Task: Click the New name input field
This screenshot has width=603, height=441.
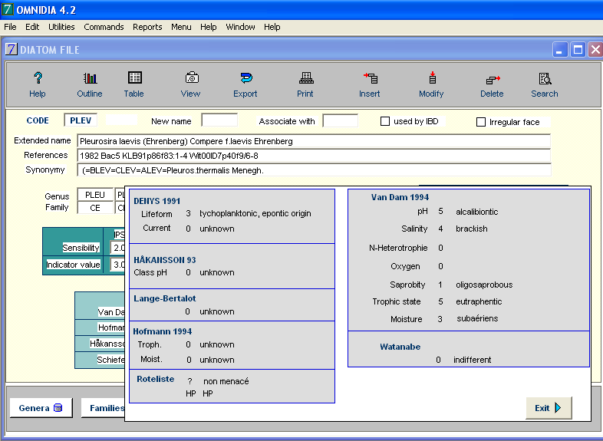Action: point(219,120)
